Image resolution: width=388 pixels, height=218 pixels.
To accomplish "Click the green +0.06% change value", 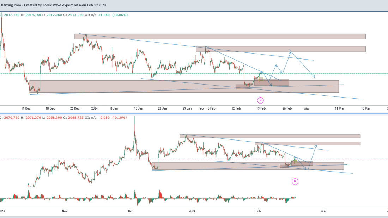I will [x=120, y=15].
